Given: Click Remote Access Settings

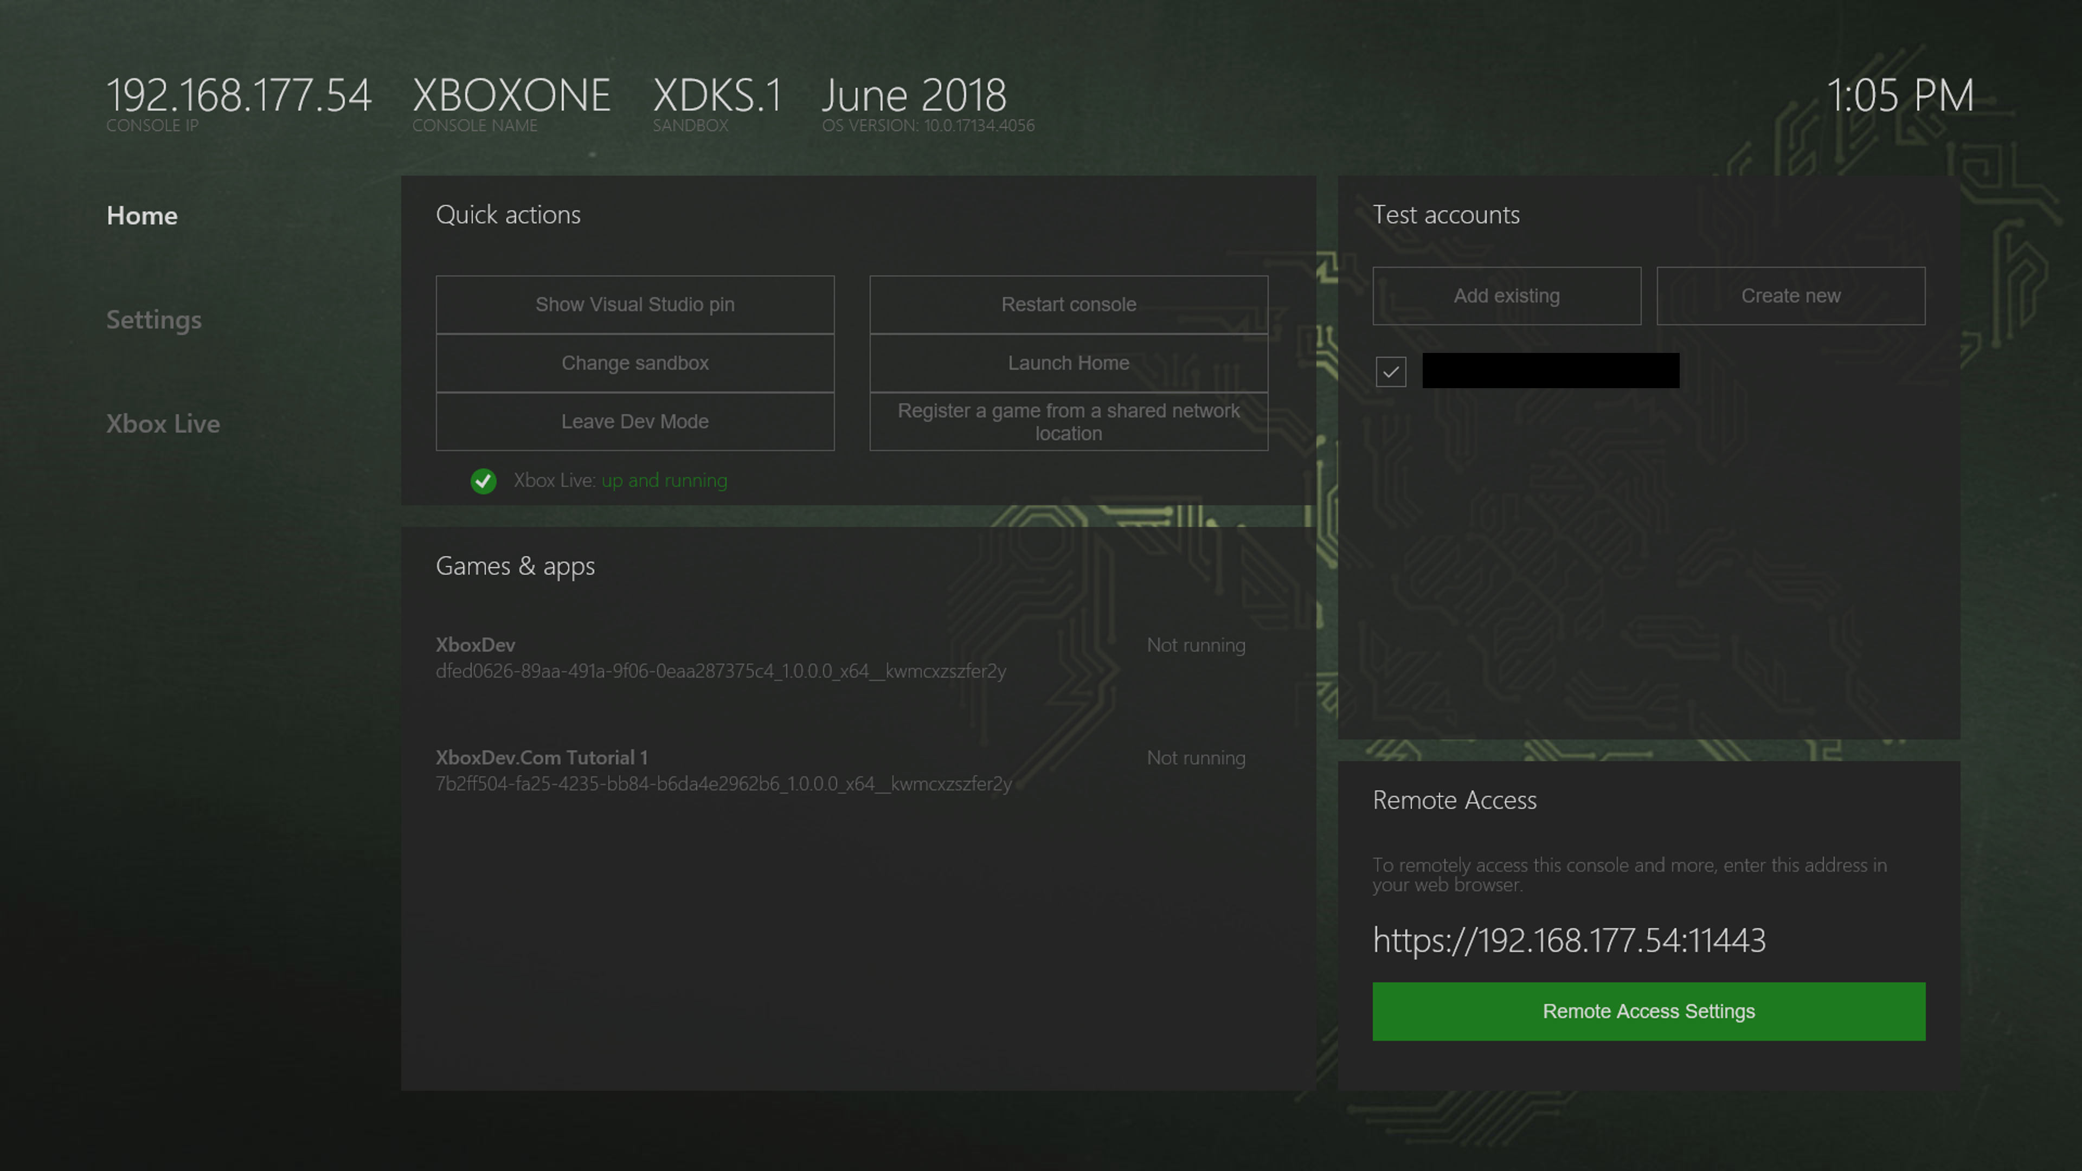Looking at the screenshot, I should tap(1648, 1011).
